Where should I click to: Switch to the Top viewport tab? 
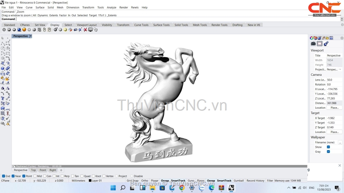pos(34,170)
